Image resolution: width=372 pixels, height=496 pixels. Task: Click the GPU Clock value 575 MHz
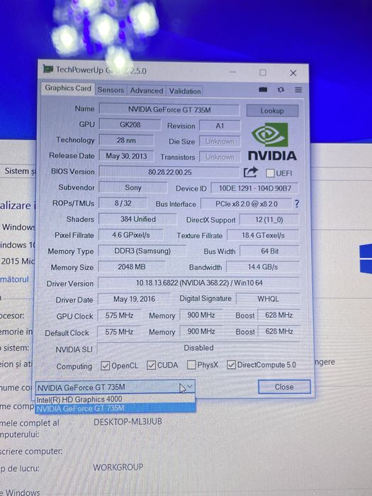click(x=119, y=315)
